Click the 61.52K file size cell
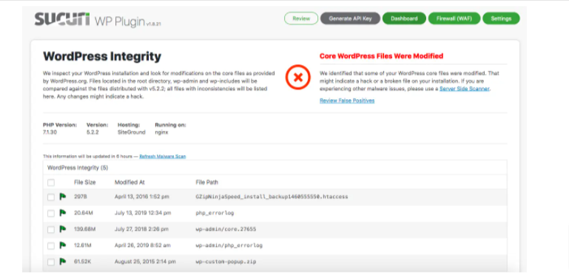Viewport: 569px width, 278px height. pos(83,261)
